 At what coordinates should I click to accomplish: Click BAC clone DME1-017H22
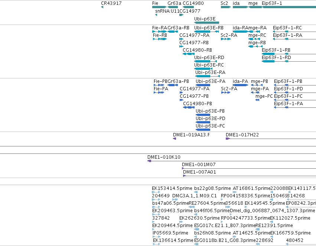point(271,139)
